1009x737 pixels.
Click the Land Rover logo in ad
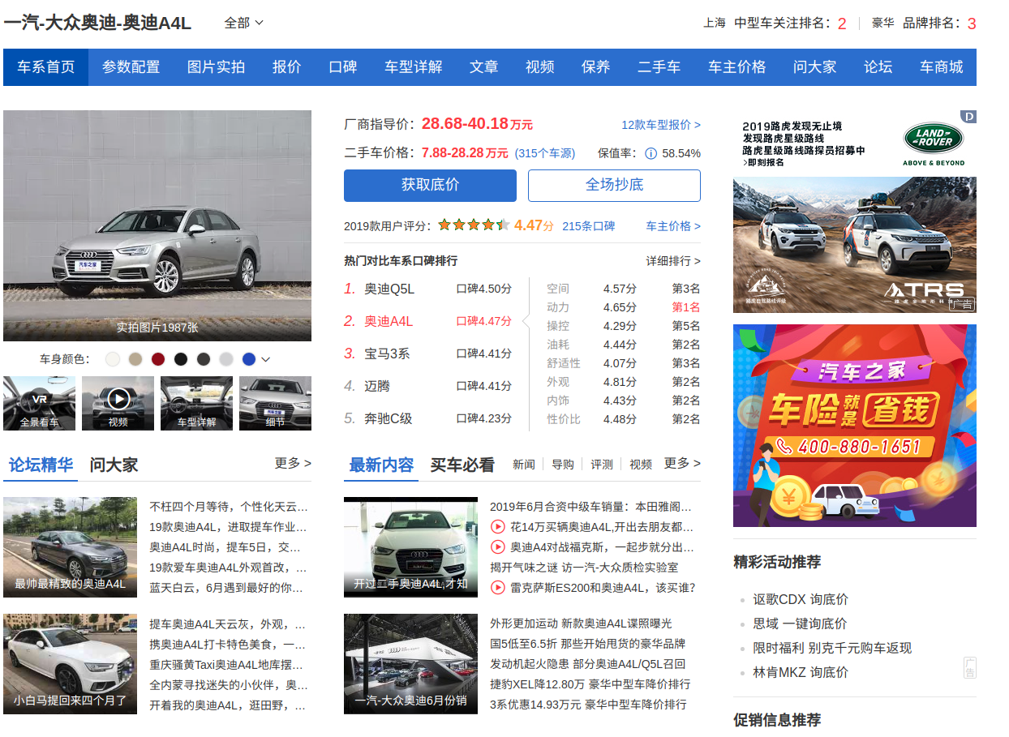(x=934, y=139)
